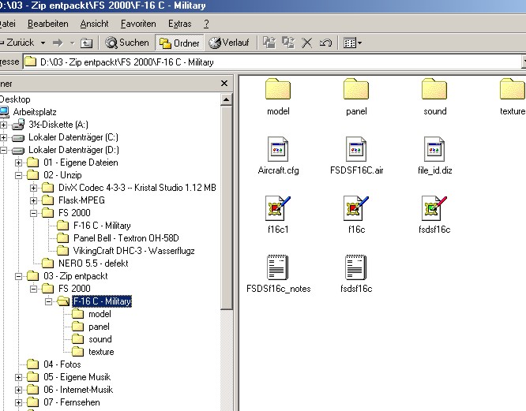Select Panel Bell - Textron OH-58D folder
526x411 pixels.
126,238
